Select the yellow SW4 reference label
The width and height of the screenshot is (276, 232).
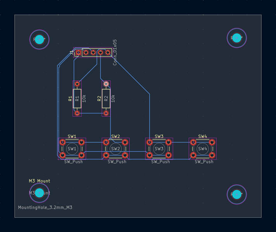[203, 136]
